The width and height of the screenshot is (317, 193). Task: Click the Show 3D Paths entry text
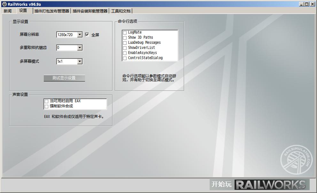pyautogui.click(x=141, y=37)
